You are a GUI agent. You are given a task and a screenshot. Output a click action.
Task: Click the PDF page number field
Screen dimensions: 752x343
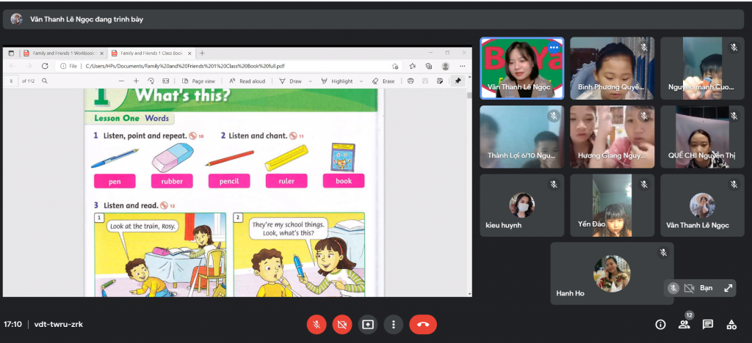[x=12, y=81]
